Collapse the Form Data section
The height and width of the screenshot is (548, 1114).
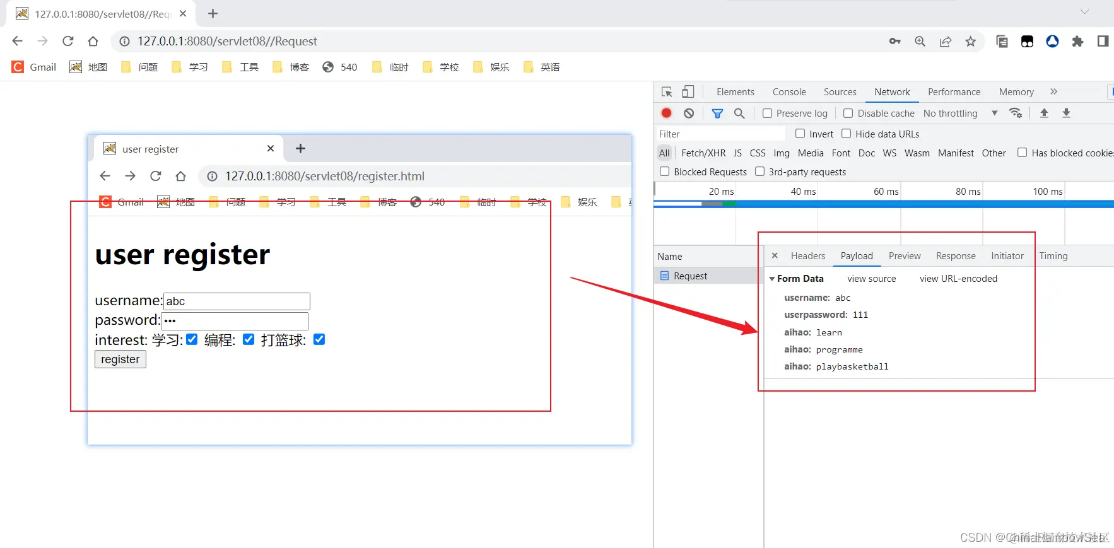(772, 279)
